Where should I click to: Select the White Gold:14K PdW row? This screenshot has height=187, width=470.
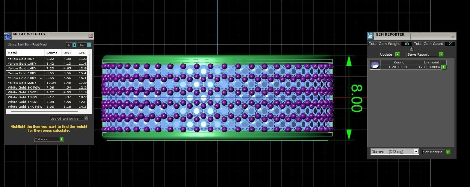47,107
